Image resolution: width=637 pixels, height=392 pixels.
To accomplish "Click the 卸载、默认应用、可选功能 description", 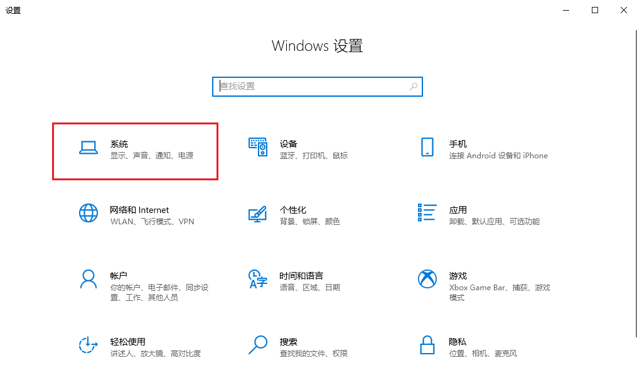I will 495,221.
